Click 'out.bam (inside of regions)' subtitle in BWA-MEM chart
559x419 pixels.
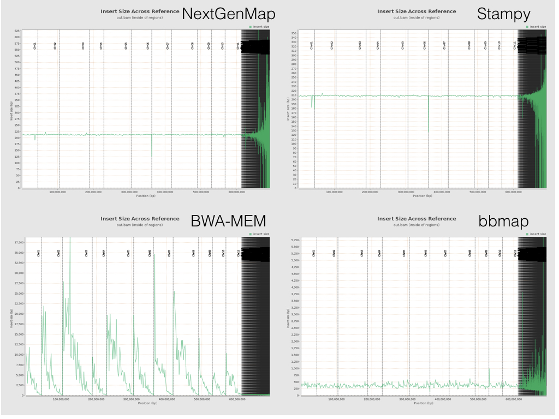coord(140,225)
